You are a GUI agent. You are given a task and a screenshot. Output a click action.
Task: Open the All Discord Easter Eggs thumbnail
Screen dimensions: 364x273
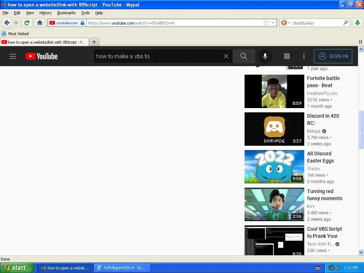(274, 167)
